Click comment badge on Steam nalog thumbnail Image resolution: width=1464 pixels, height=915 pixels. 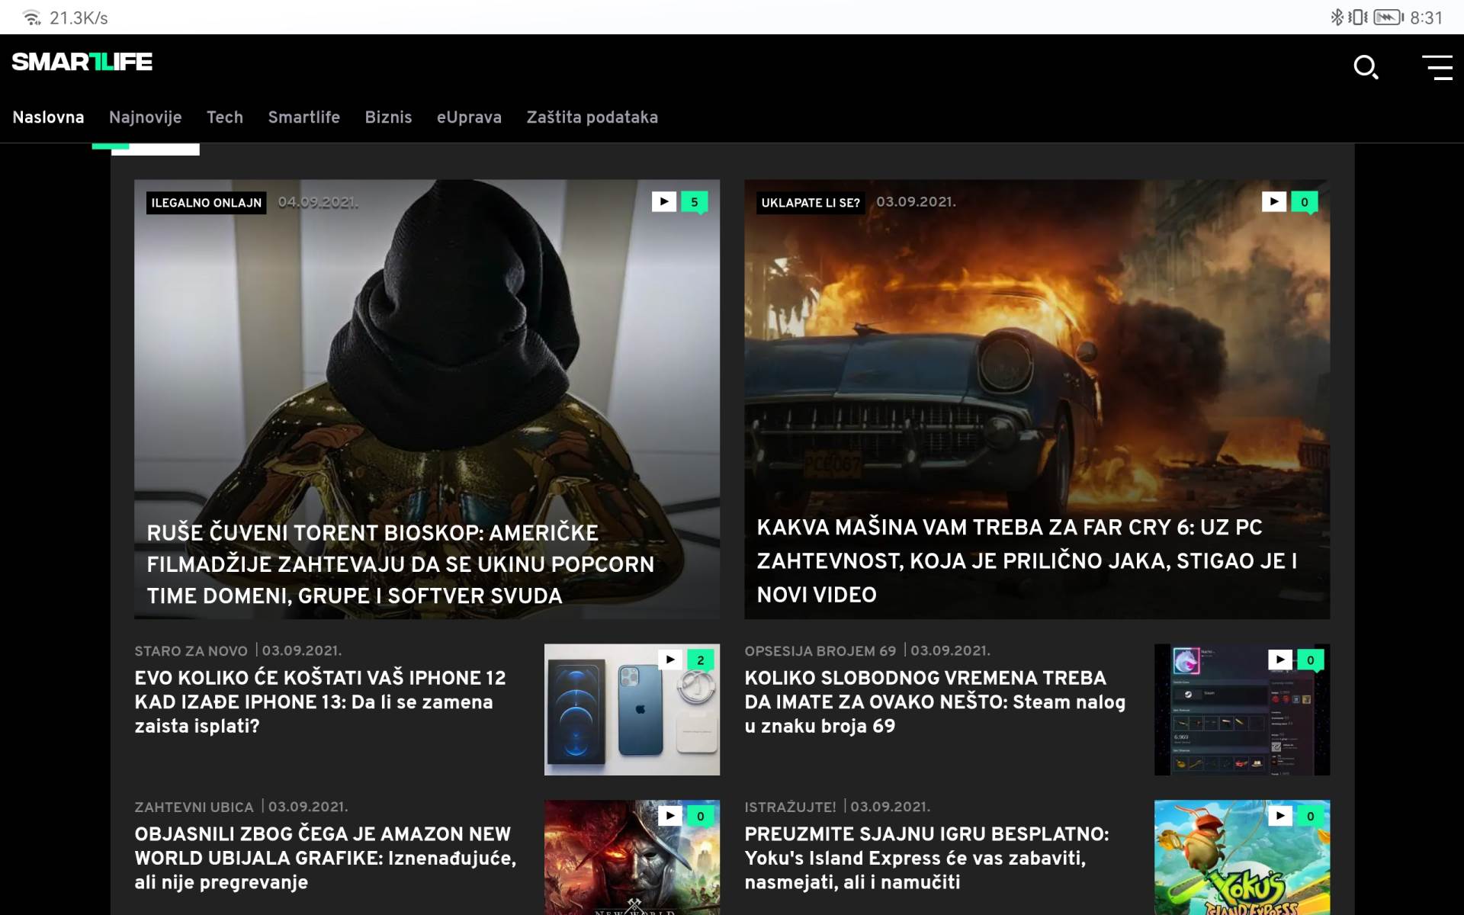(1310, 660)
